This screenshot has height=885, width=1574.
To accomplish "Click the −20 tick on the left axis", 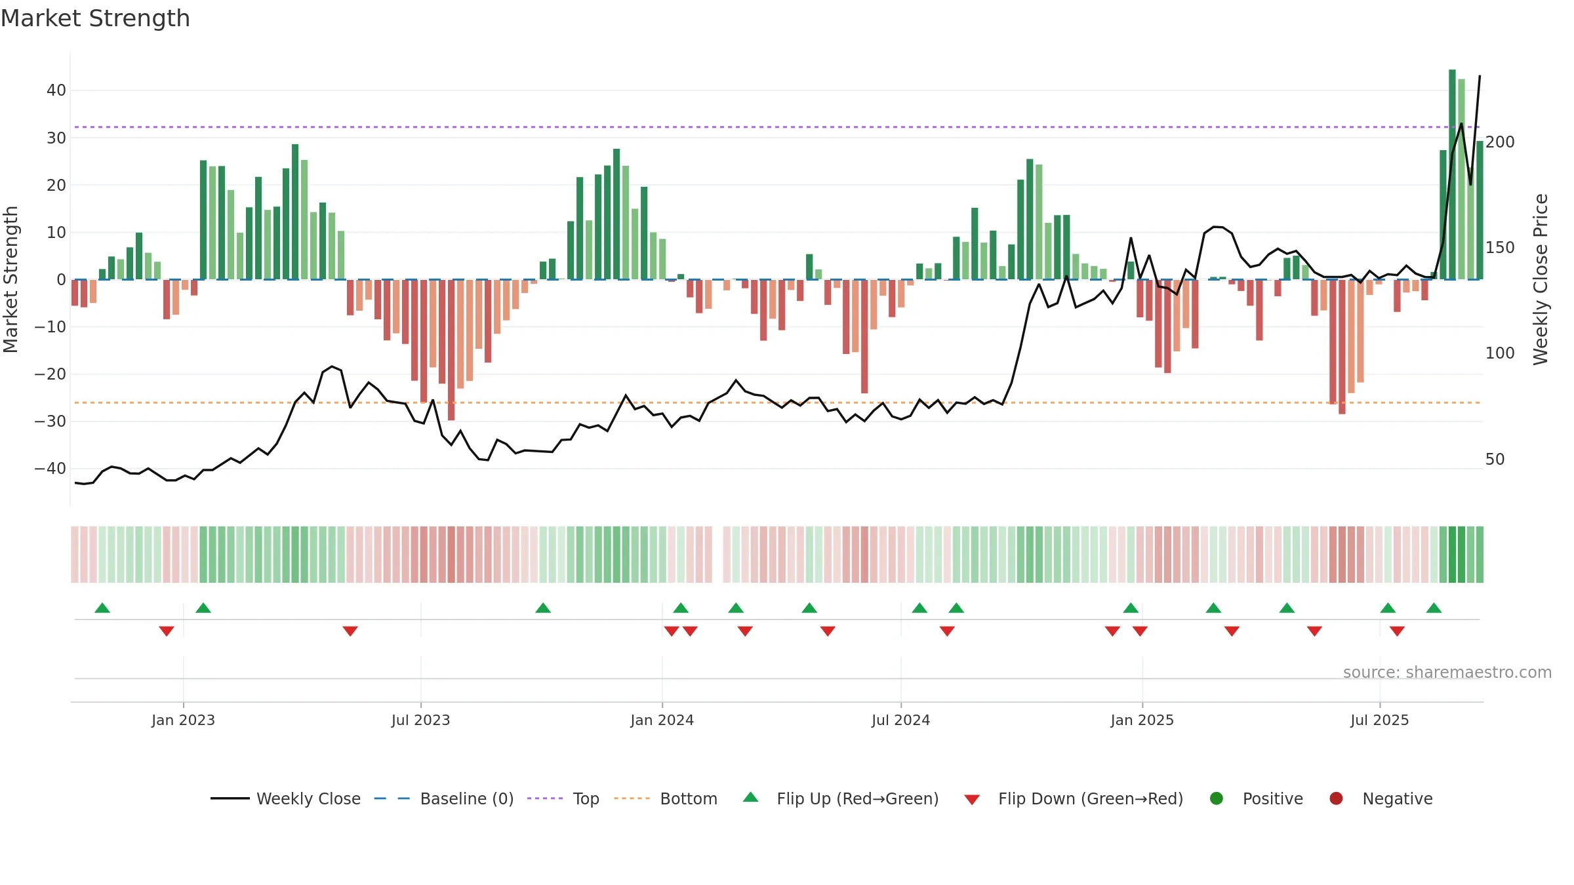I will tap(50, 374).
